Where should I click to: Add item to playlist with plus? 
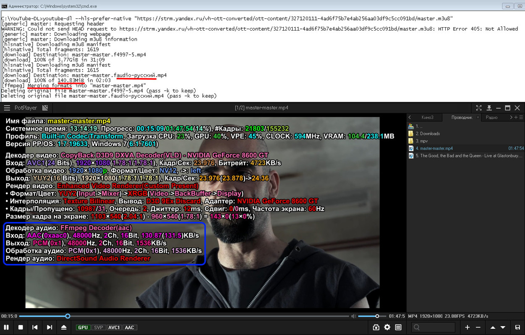click(468, 327)
